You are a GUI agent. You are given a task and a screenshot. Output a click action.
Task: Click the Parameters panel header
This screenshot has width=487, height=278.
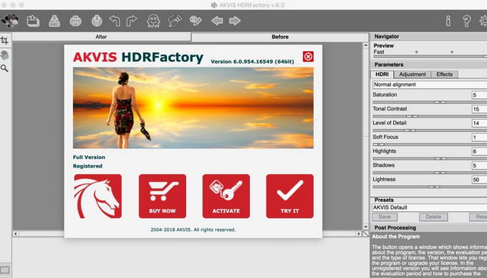pyautogui.click(x=429, y=65)
